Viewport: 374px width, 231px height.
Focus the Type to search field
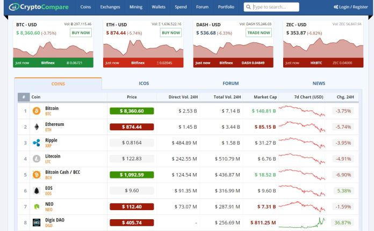click(271, 7)
